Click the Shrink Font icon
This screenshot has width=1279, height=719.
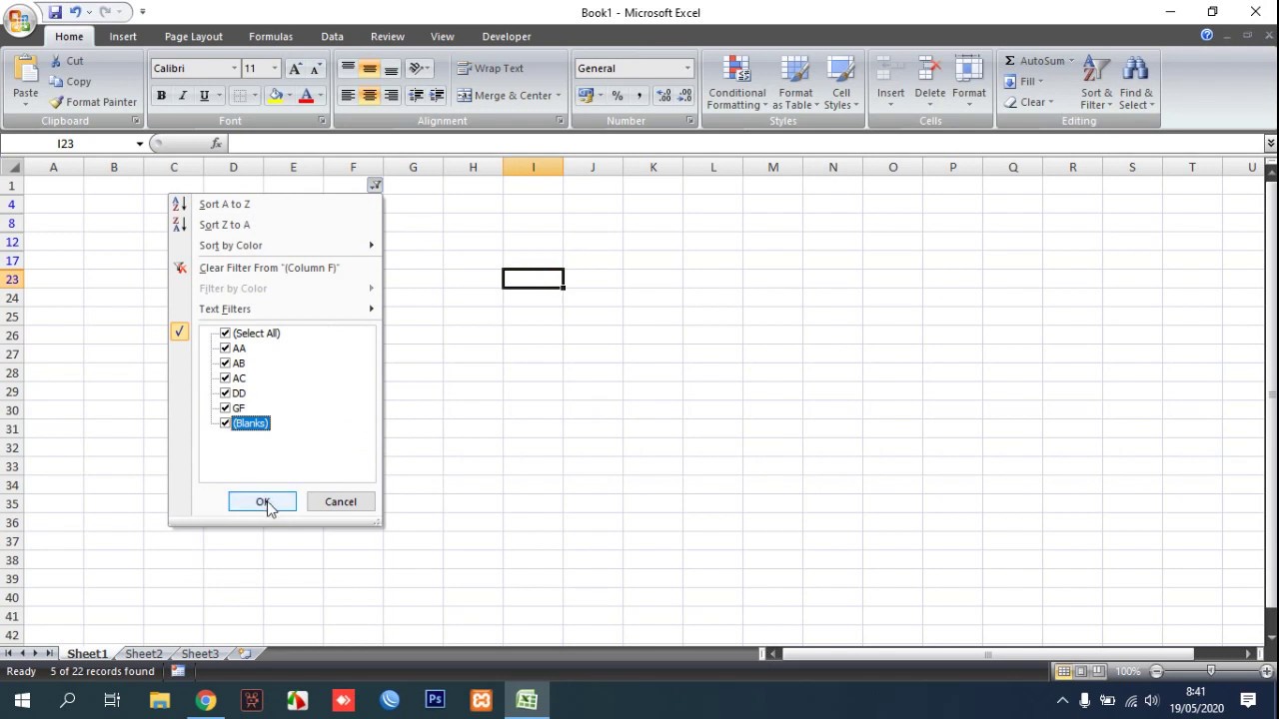click(316, 69)
